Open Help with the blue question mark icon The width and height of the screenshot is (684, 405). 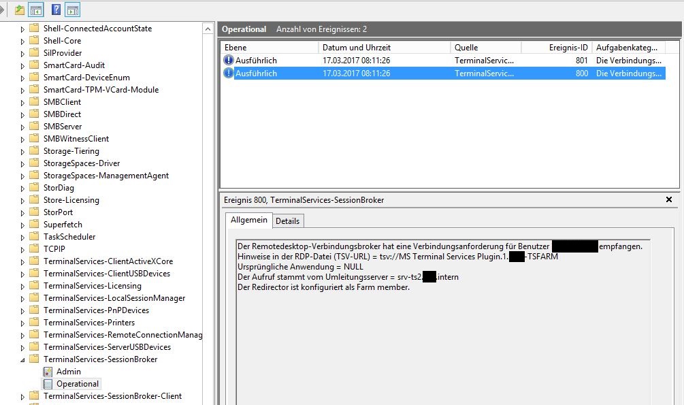tap(56, 10)
